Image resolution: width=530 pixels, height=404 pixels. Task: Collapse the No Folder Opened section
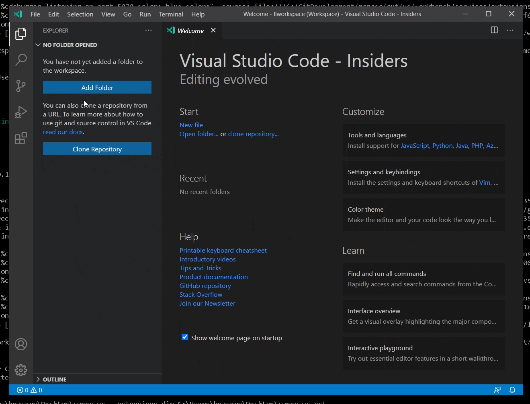click(38, 45)
